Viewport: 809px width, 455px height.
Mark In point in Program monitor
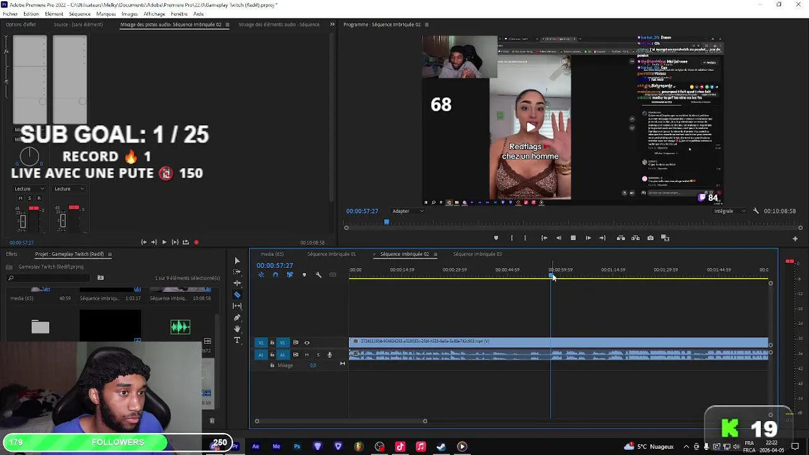[x=511, y=238]
